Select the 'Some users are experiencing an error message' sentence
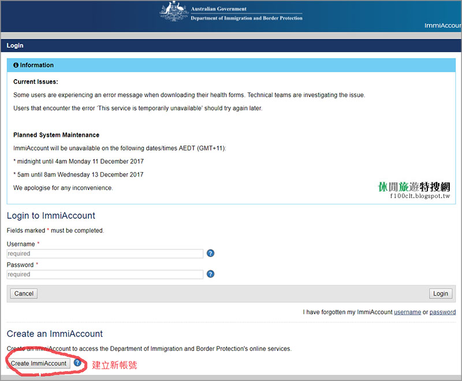462x381 pixels. click(x=189, y=95)
